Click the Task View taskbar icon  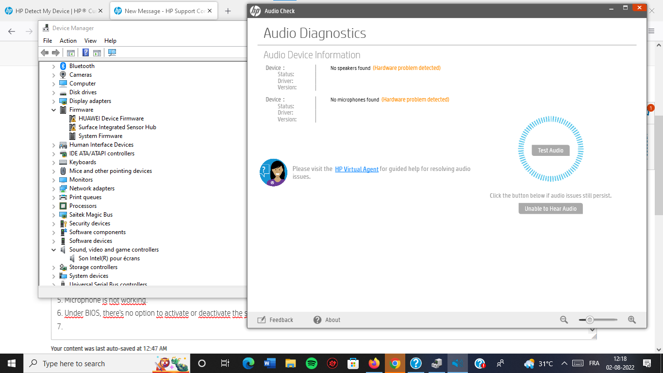pos(225,363)
